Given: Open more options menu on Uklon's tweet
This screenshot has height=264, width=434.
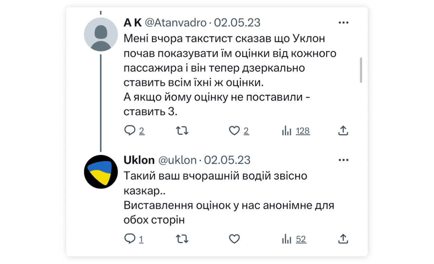Looking at the screenshot, I should [x=343, y=159].
